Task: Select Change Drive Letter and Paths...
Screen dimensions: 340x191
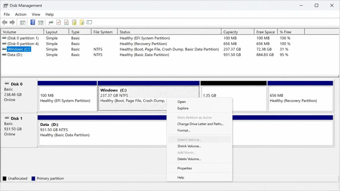Action: click(x=199, y=124)
